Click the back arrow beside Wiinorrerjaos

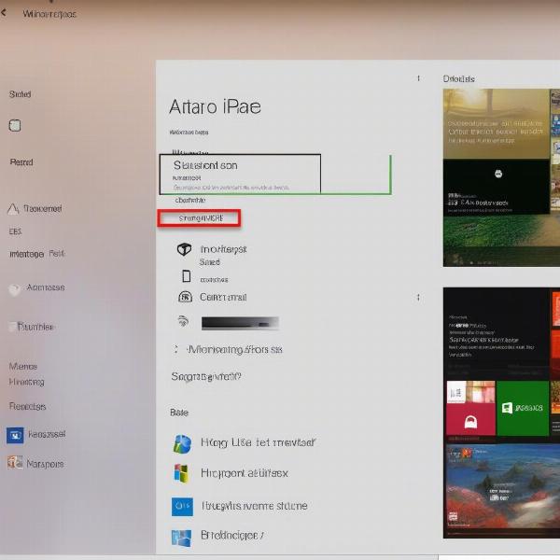4,13
